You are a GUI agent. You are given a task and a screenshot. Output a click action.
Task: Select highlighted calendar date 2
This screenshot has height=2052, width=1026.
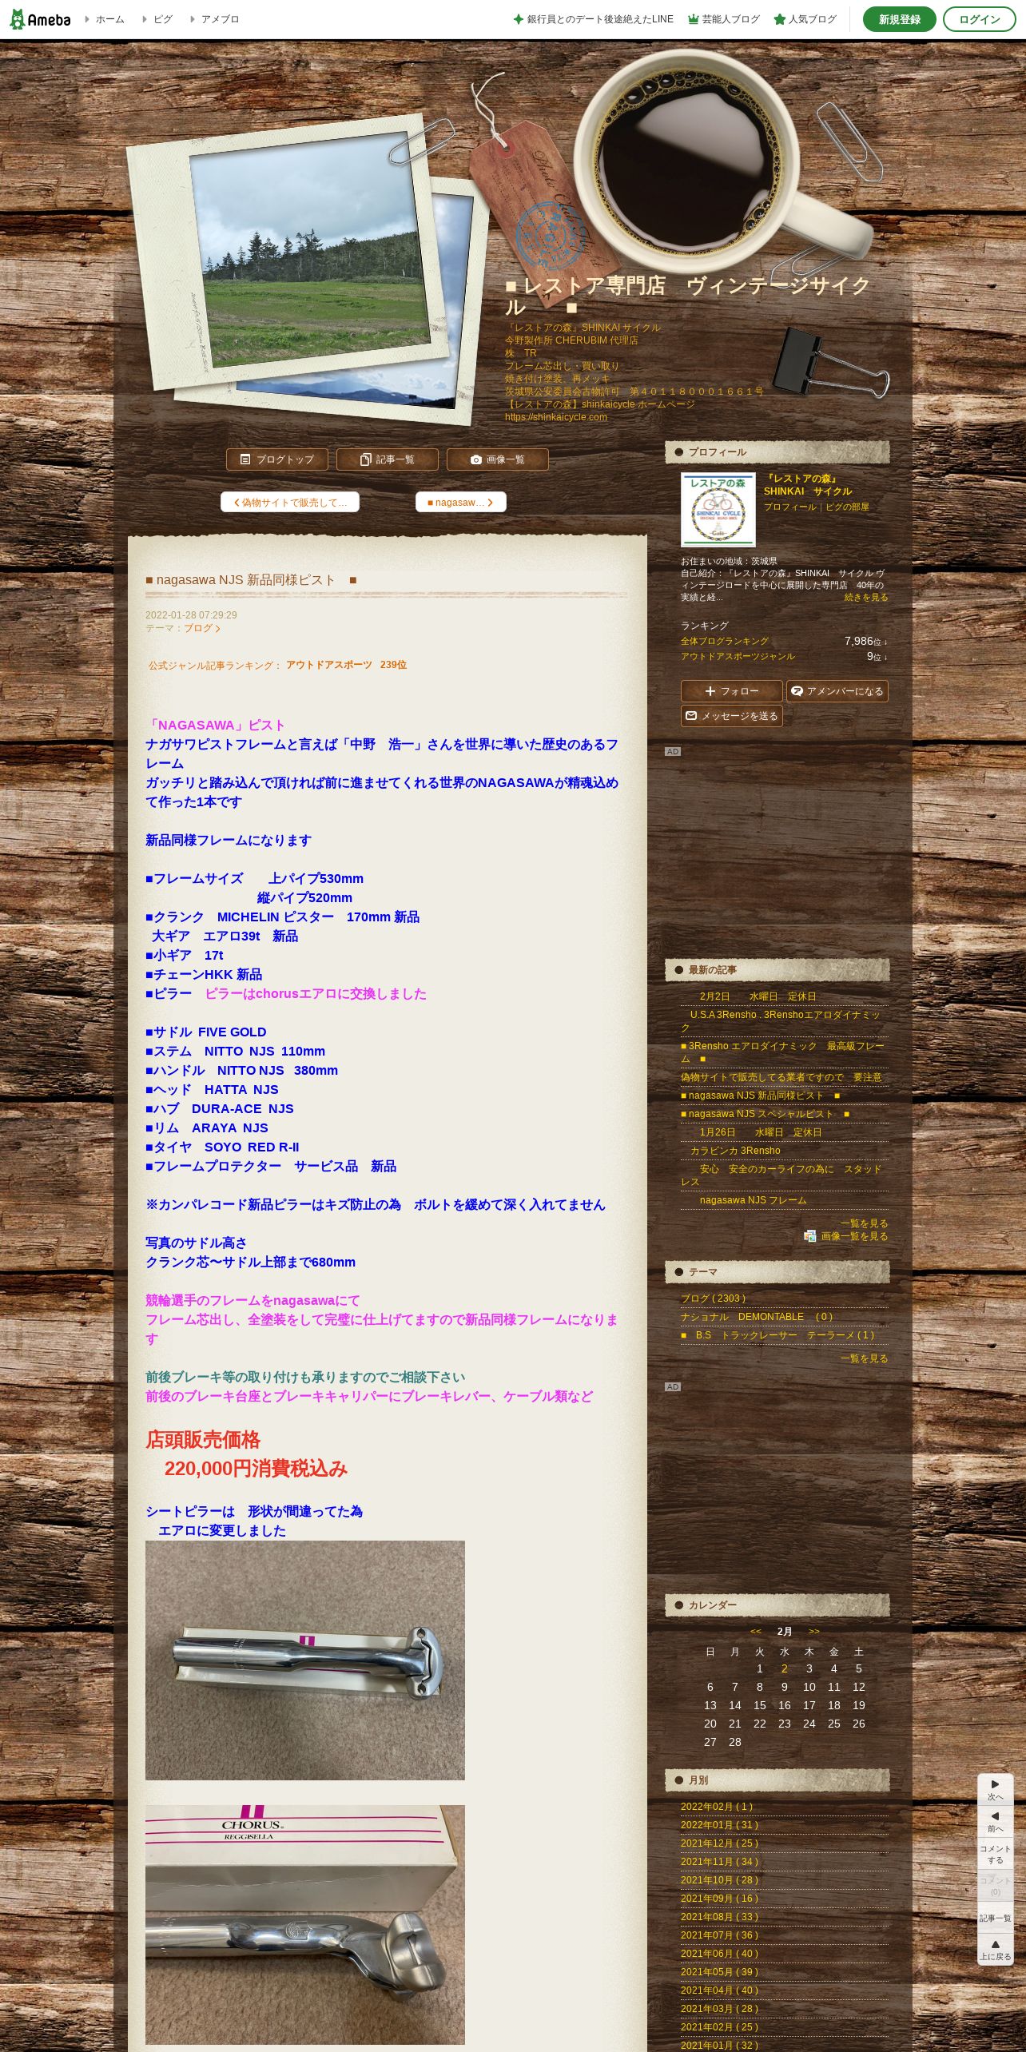click(785, 1669)
